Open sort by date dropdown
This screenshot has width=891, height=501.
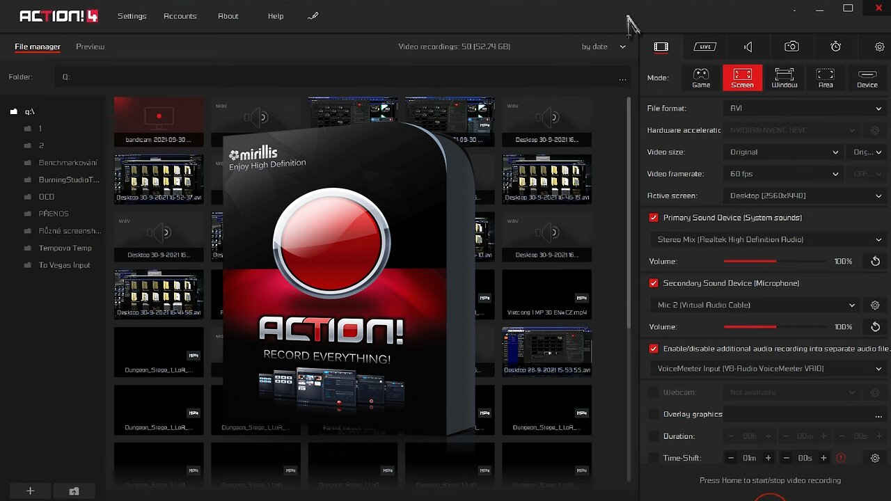[x=604, y=47]
